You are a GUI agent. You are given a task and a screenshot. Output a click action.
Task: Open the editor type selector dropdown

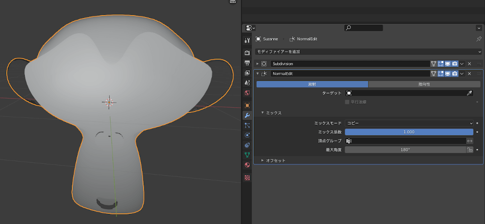pyautogui.click(x=250, y=28)
